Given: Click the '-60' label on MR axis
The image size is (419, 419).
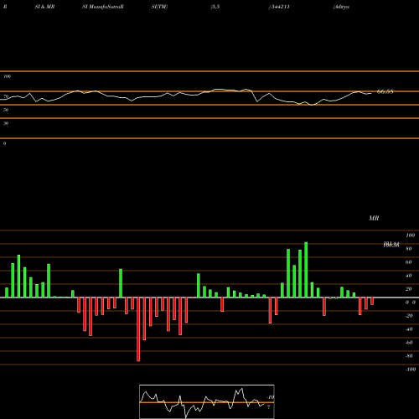Looking at the screenshot, I should coord(409,343).
